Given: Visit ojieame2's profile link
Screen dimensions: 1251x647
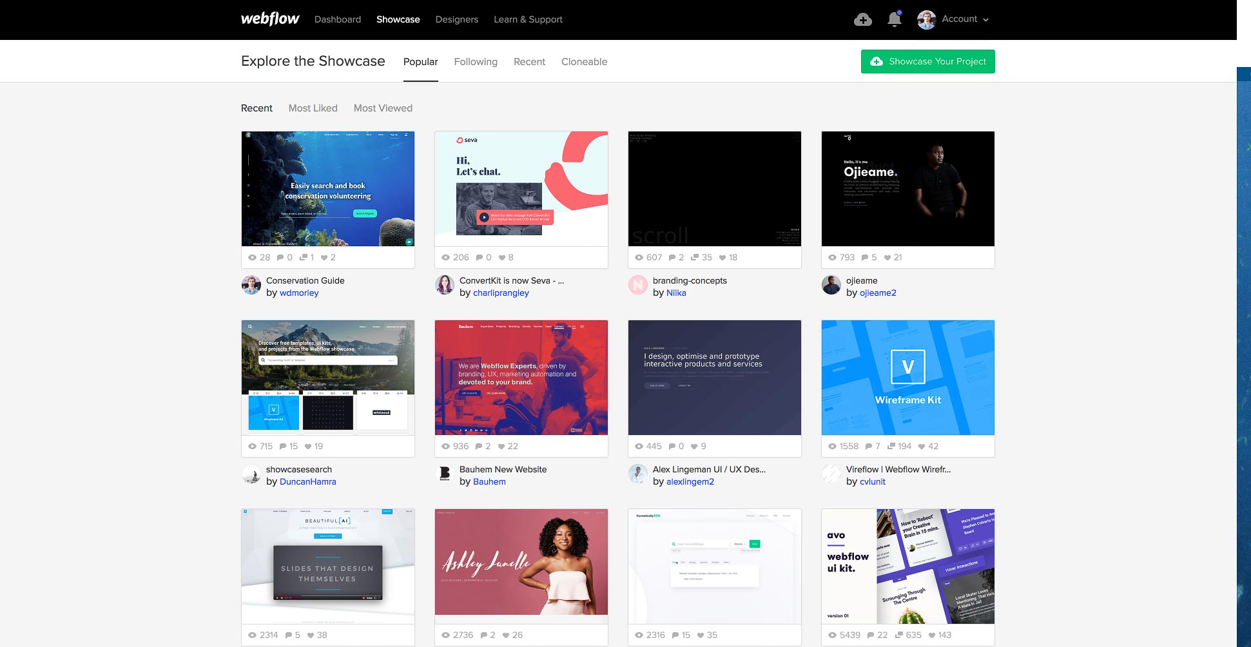Looking at the screenshot, I should pyautogui.click(x=878, y=293).
